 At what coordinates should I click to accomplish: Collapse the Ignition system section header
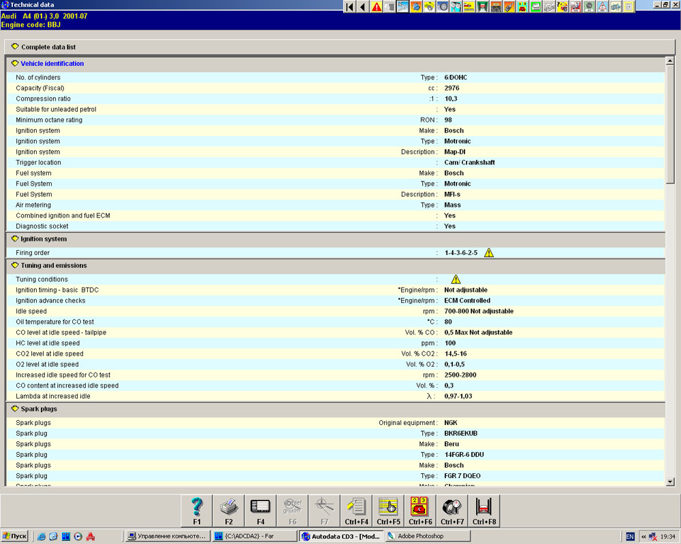coord(15,239)
